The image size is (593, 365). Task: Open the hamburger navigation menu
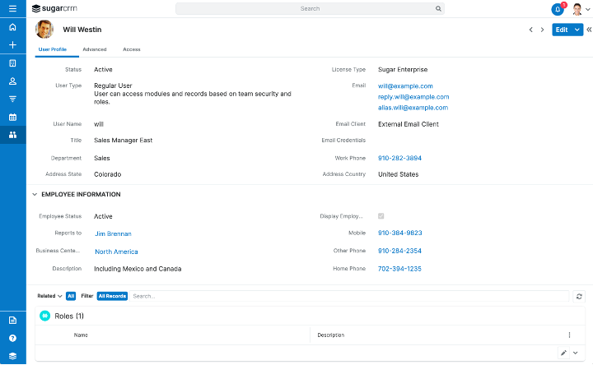click(x=12, y=8)
